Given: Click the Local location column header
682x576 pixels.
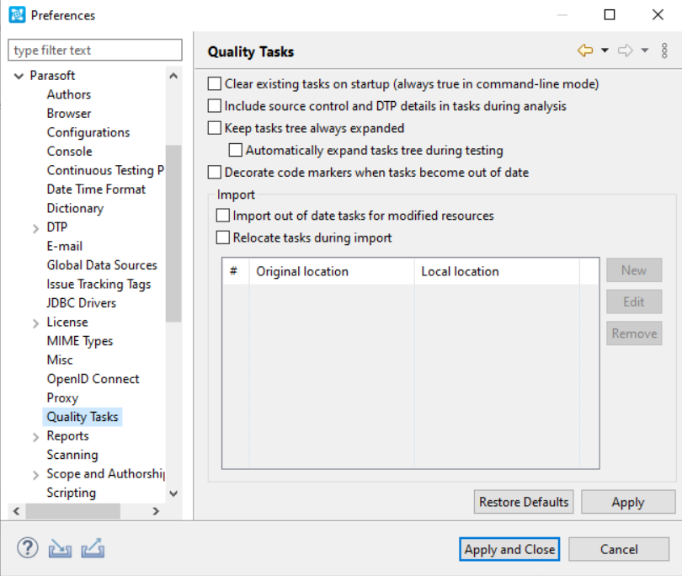Looking at the screenshot, I should (x=497, y=271).
